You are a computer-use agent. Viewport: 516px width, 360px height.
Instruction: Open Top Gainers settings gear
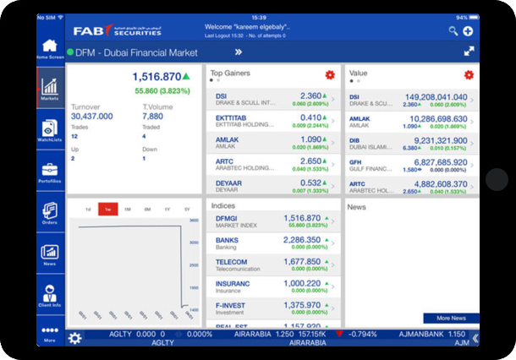click(x=330, y=75)
